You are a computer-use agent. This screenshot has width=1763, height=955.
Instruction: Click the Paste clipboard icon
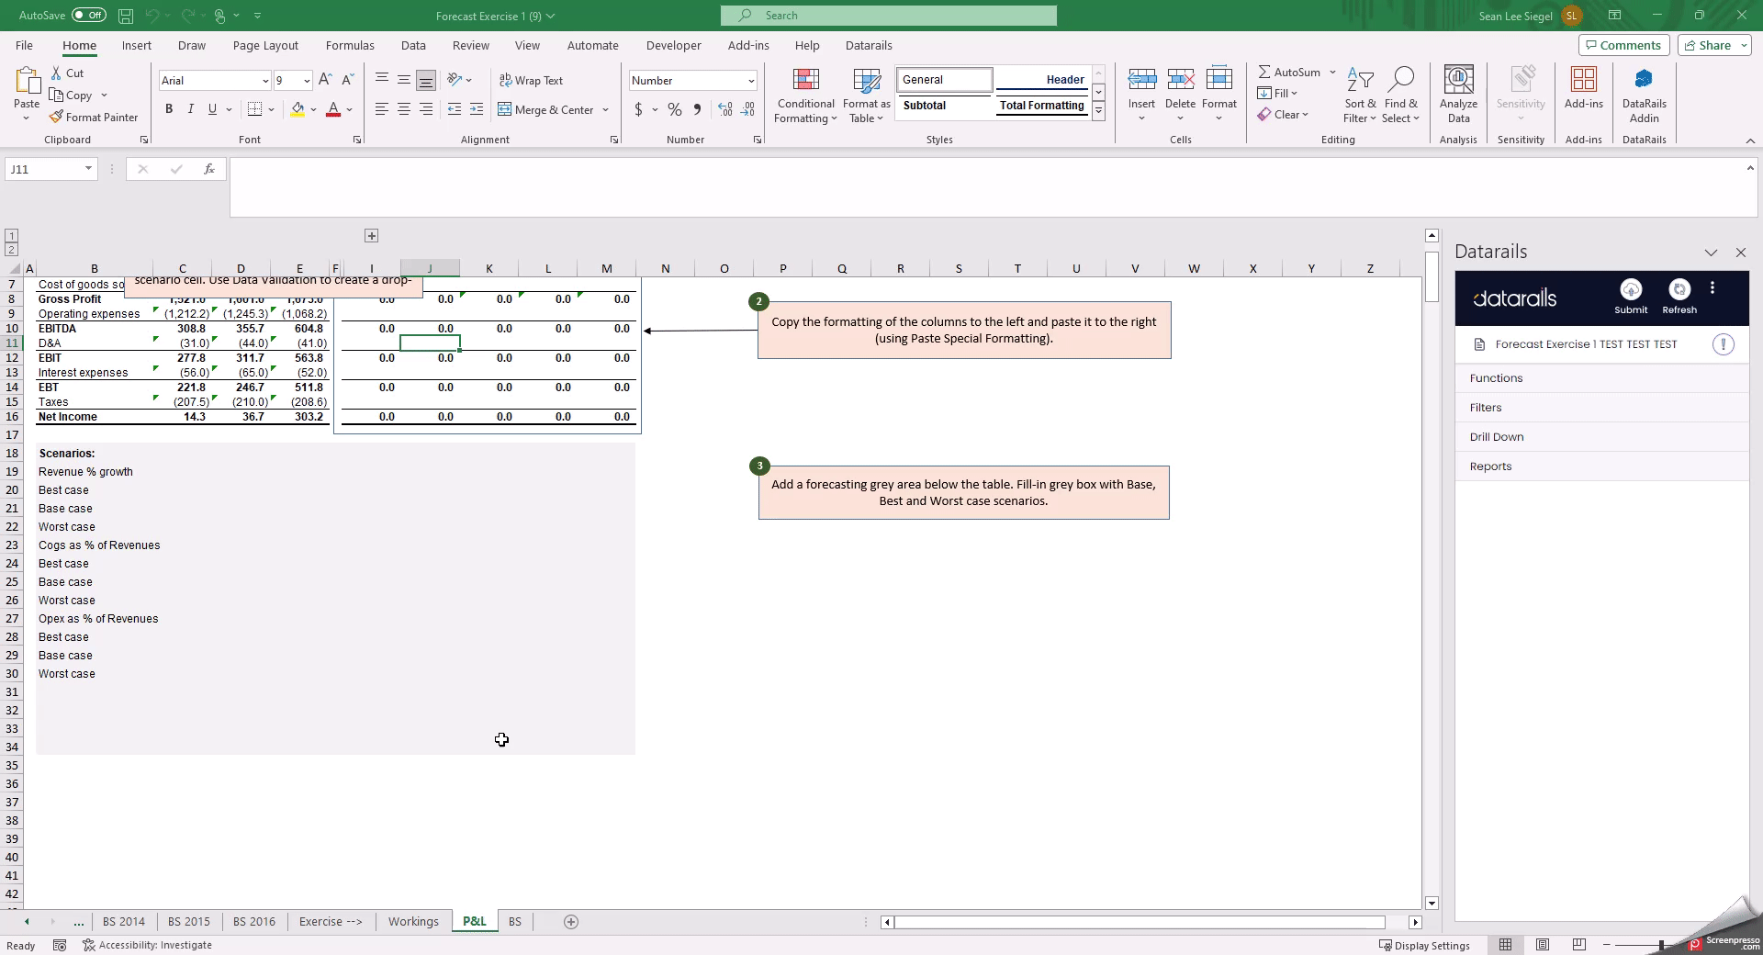tap(27, 81)
